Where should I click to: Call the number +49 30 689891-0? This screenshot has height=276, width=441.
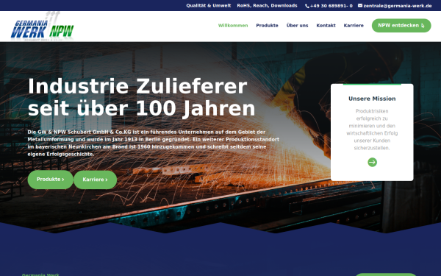tap(331, 6)
